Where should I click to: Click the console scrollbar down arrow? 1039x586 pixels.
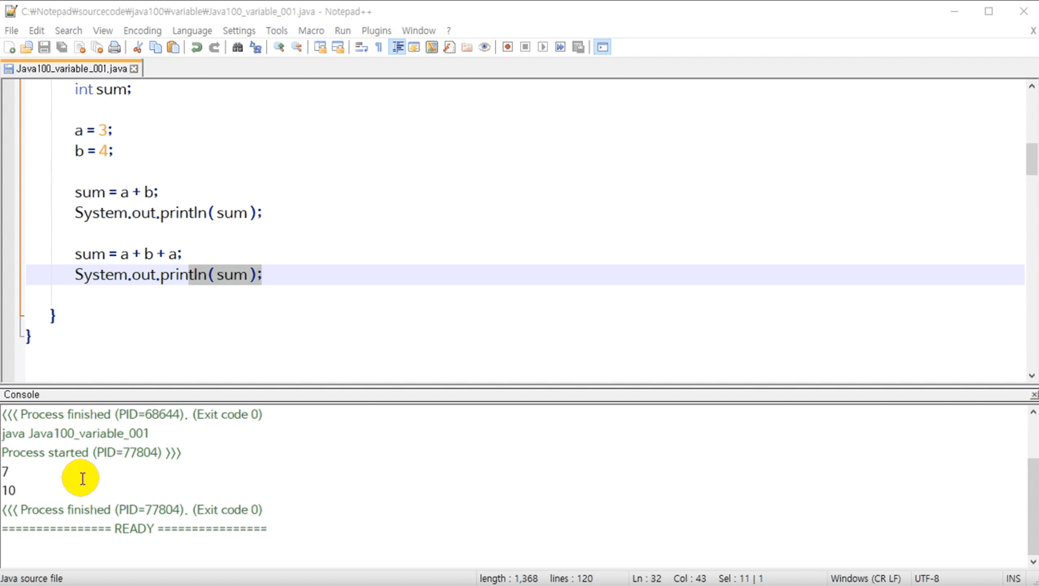click(1033, 562)
